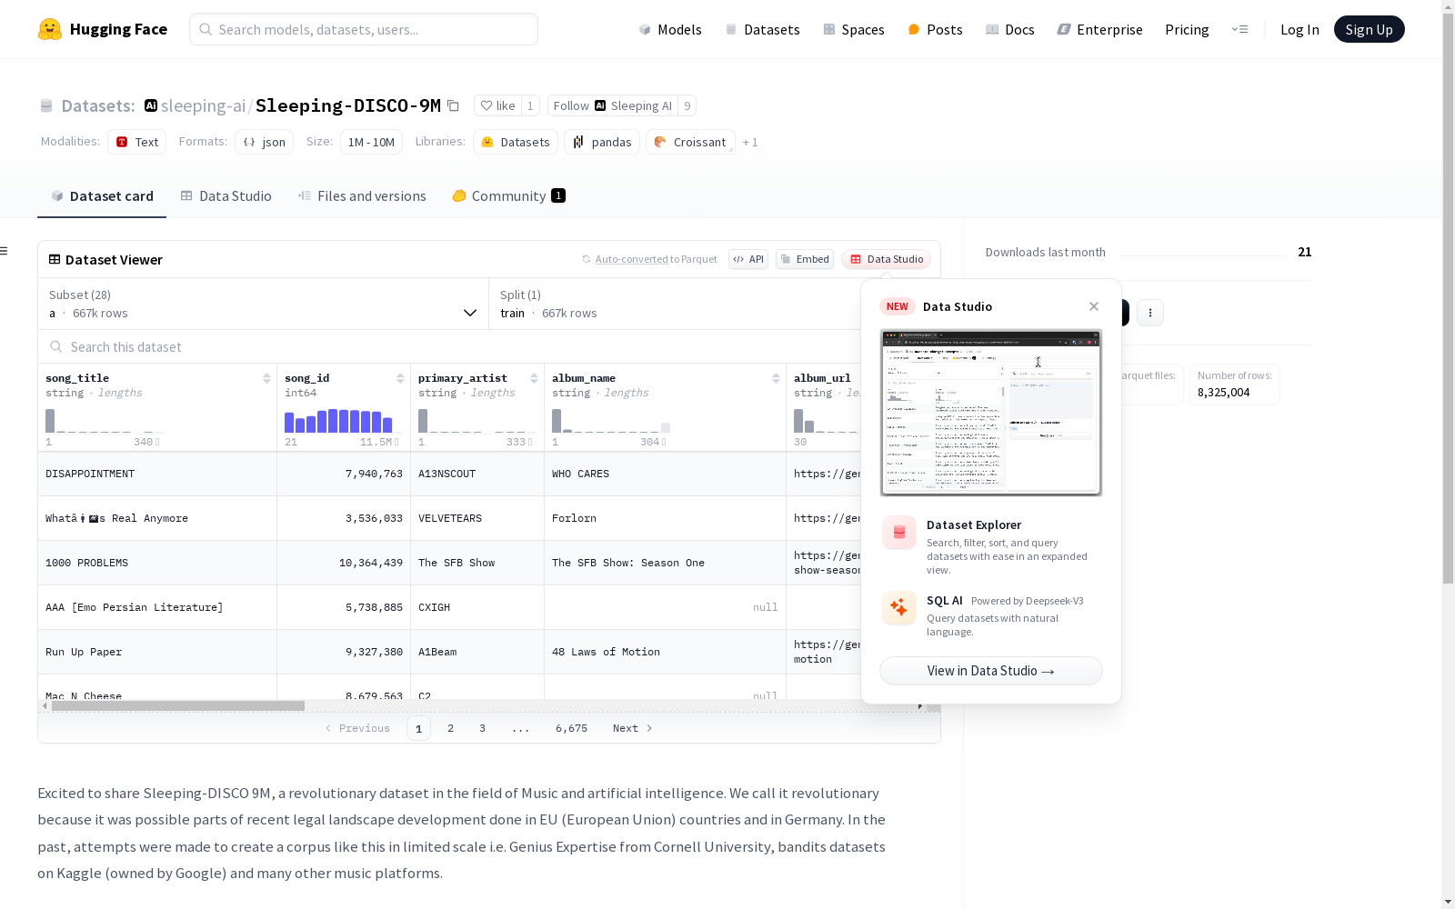Image resolution: width=1455 pixels, height=909 pixels.
Task: Click View in Data Studio
Action: click(x=991, y=671)
